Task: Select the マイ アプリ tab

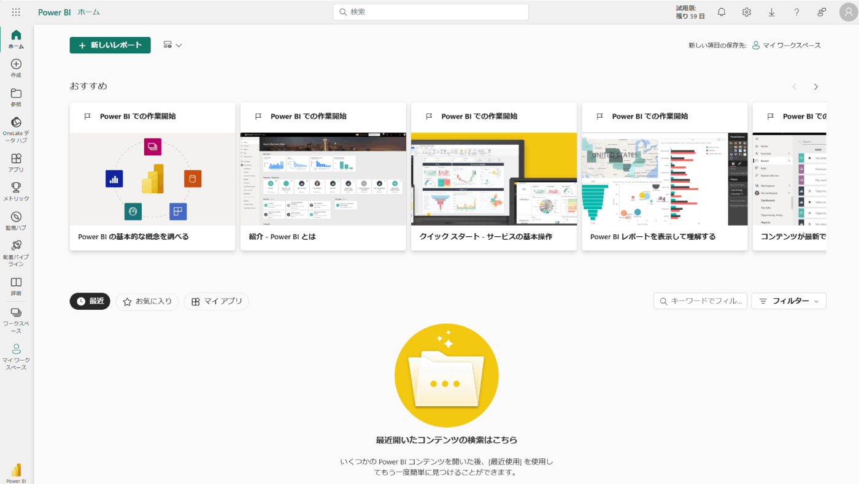Action: tap(217, 302)
